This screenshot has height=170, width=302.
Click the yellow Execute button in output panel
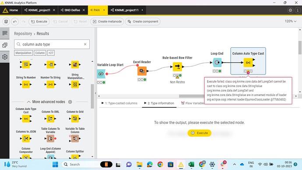pos(199,133)
